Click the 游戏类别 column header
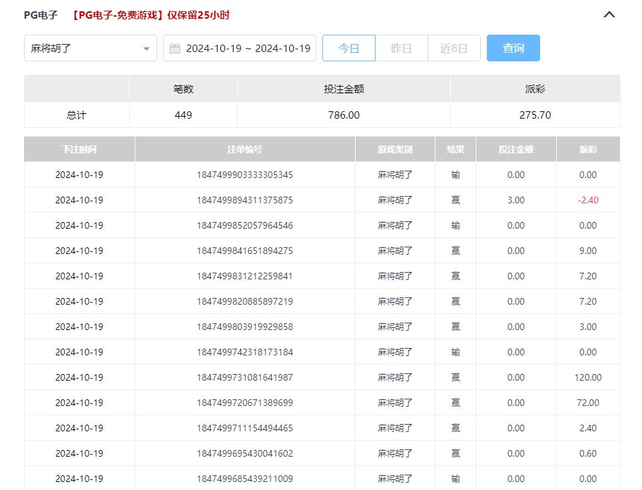The image size is (642, 490). pos(395,149)
